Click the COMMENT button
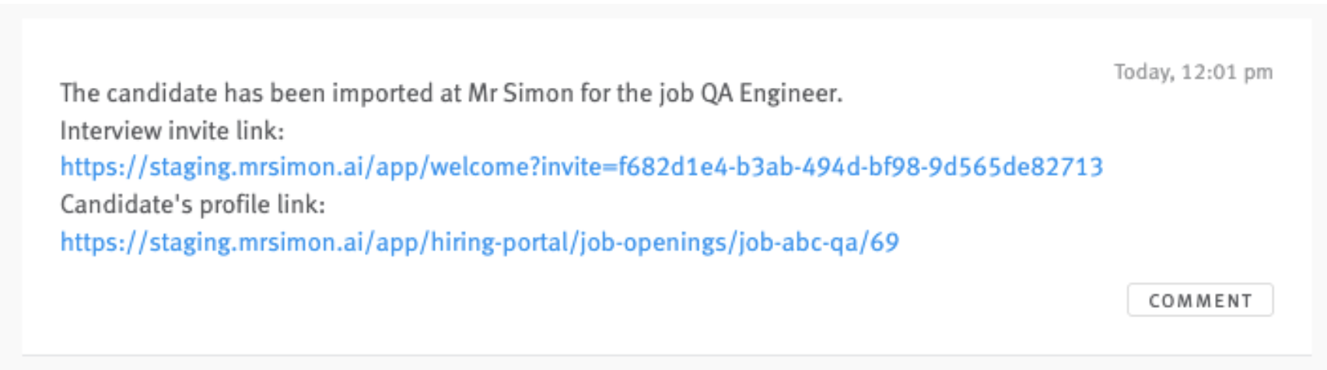This screenshot has width=1327, height=370. coord(1200,300)
